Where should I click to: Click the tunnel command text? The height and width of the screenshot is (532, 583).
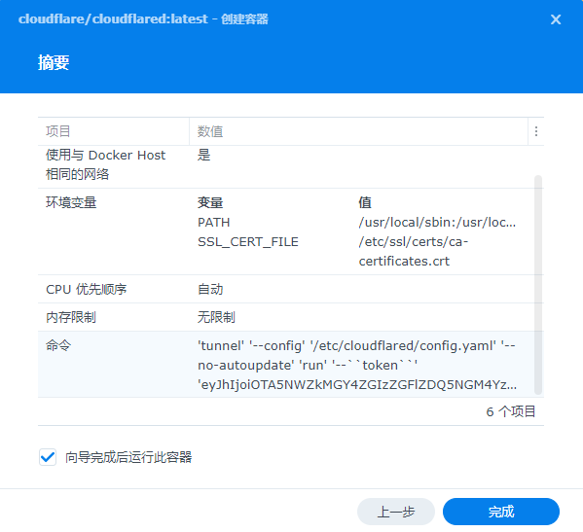coord(357,365)
